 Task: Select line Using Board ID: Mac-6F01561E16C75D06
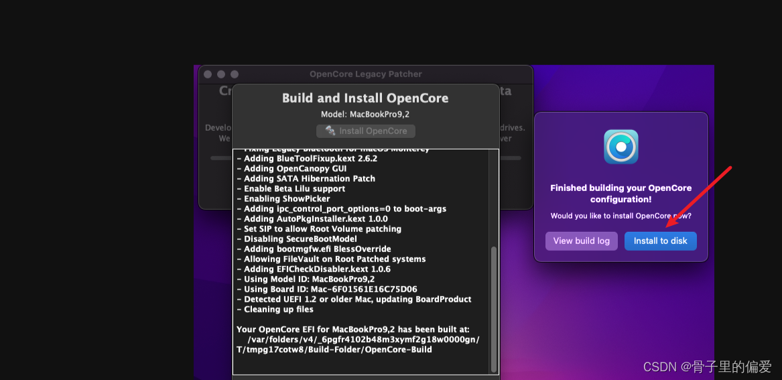tap(326, 290)
